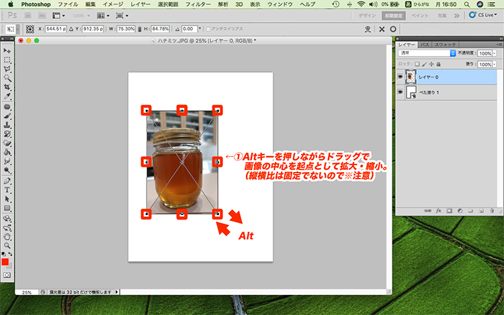Image resolution: width=504 pixels, height=315 pixels.
Task: Swap foreground and background colors
Action: (x=10, y=254)
